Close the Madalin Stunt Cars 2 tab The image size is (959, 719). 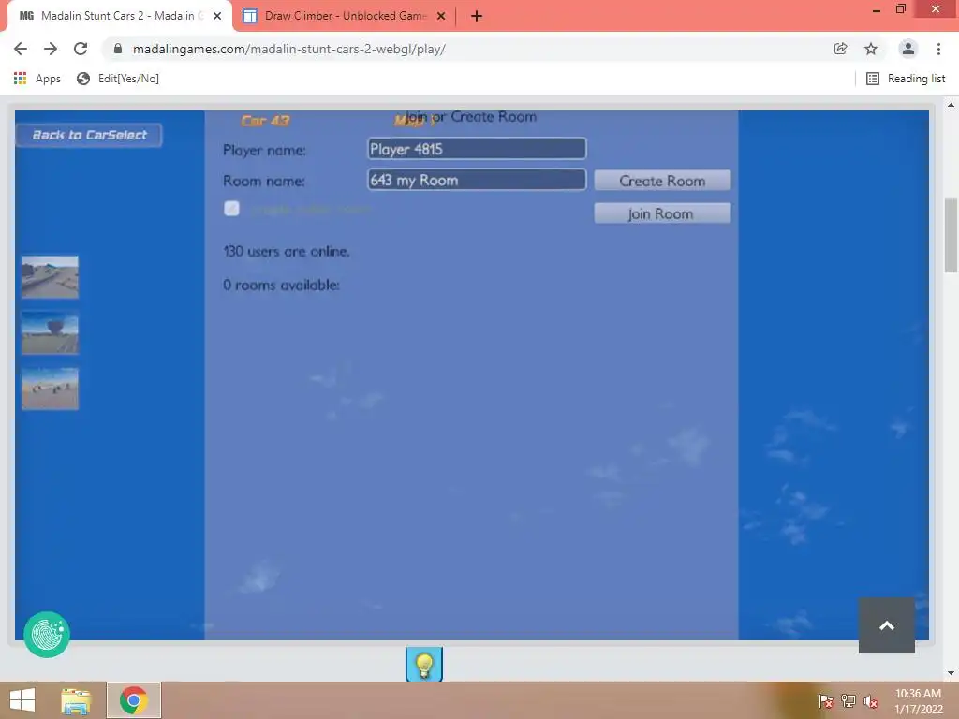(x=217, y=16)
